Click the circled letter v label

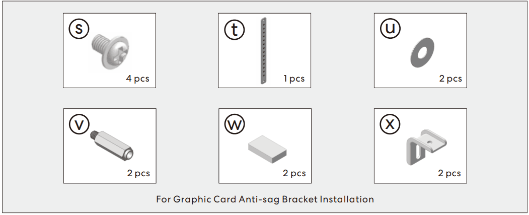(79, 124)
